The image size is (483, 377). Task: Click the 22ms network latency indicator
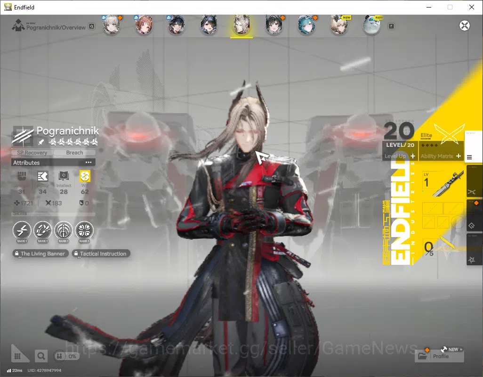[x=15, y=370]
